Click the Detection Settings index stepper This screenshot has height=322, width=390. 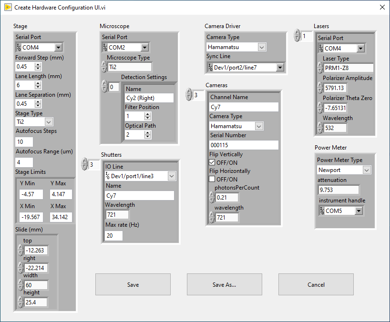coord(104,87)
